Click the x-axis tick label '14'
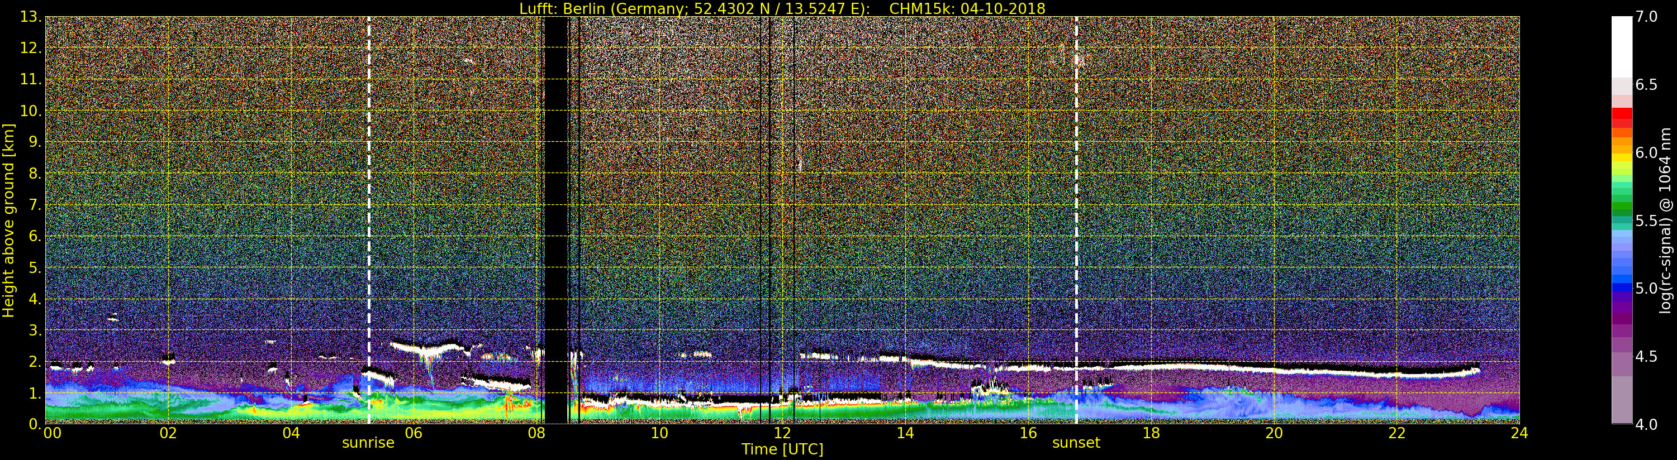This screenshot has height=460, width=1677. point(905,433)
